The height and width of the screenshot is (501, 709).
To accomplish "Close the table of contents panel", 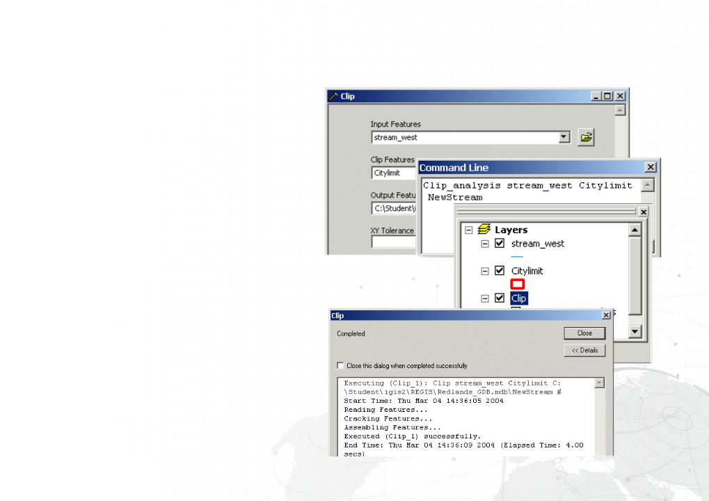I will click(644, 212).
